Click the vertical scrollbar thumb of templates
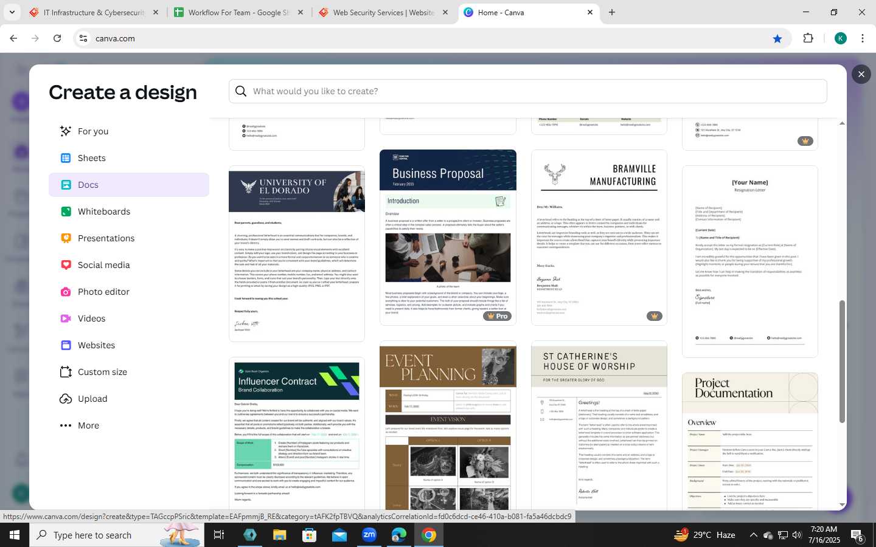 click(842, 362)
